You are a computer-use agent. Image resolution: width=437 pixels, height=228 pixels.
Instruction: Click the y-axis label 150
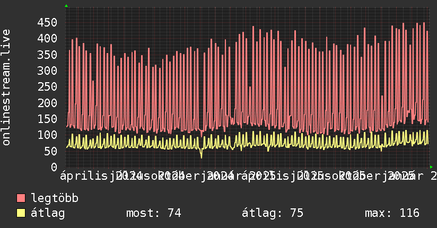click(47, 119)
